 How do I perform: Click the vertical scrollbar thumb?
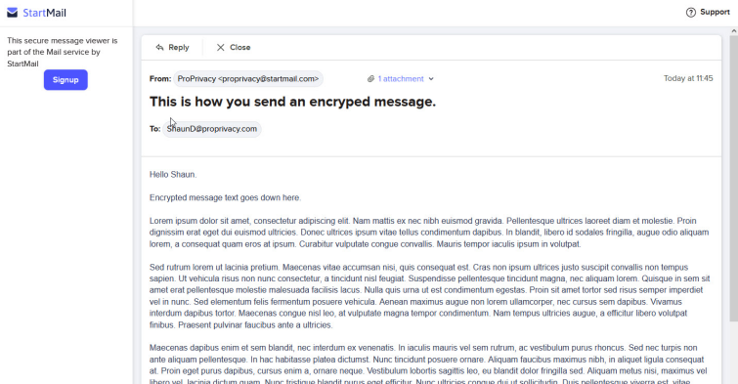734,179
